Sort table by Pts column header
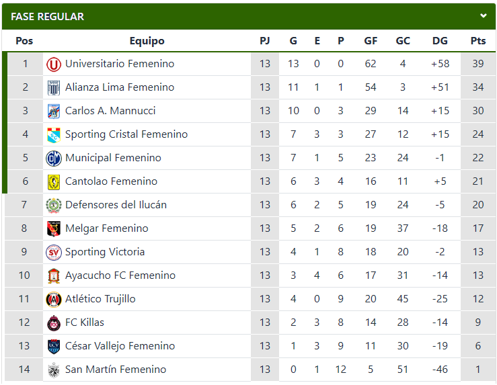This screenshot has width=497, height=385. point(478,41)
